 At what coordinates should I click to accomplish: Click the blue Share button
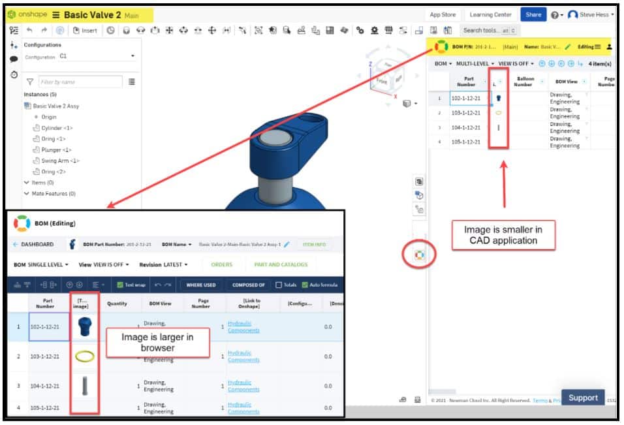[533, 15]
